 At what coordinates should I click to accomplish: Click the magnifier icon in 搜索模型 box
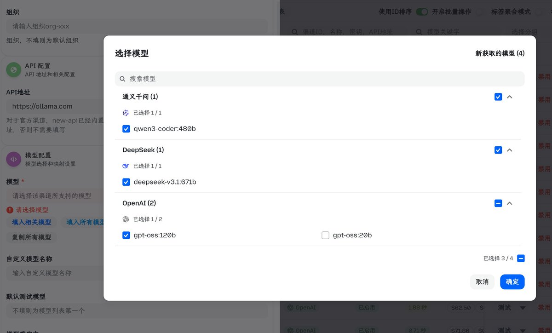tap(122, 79)
